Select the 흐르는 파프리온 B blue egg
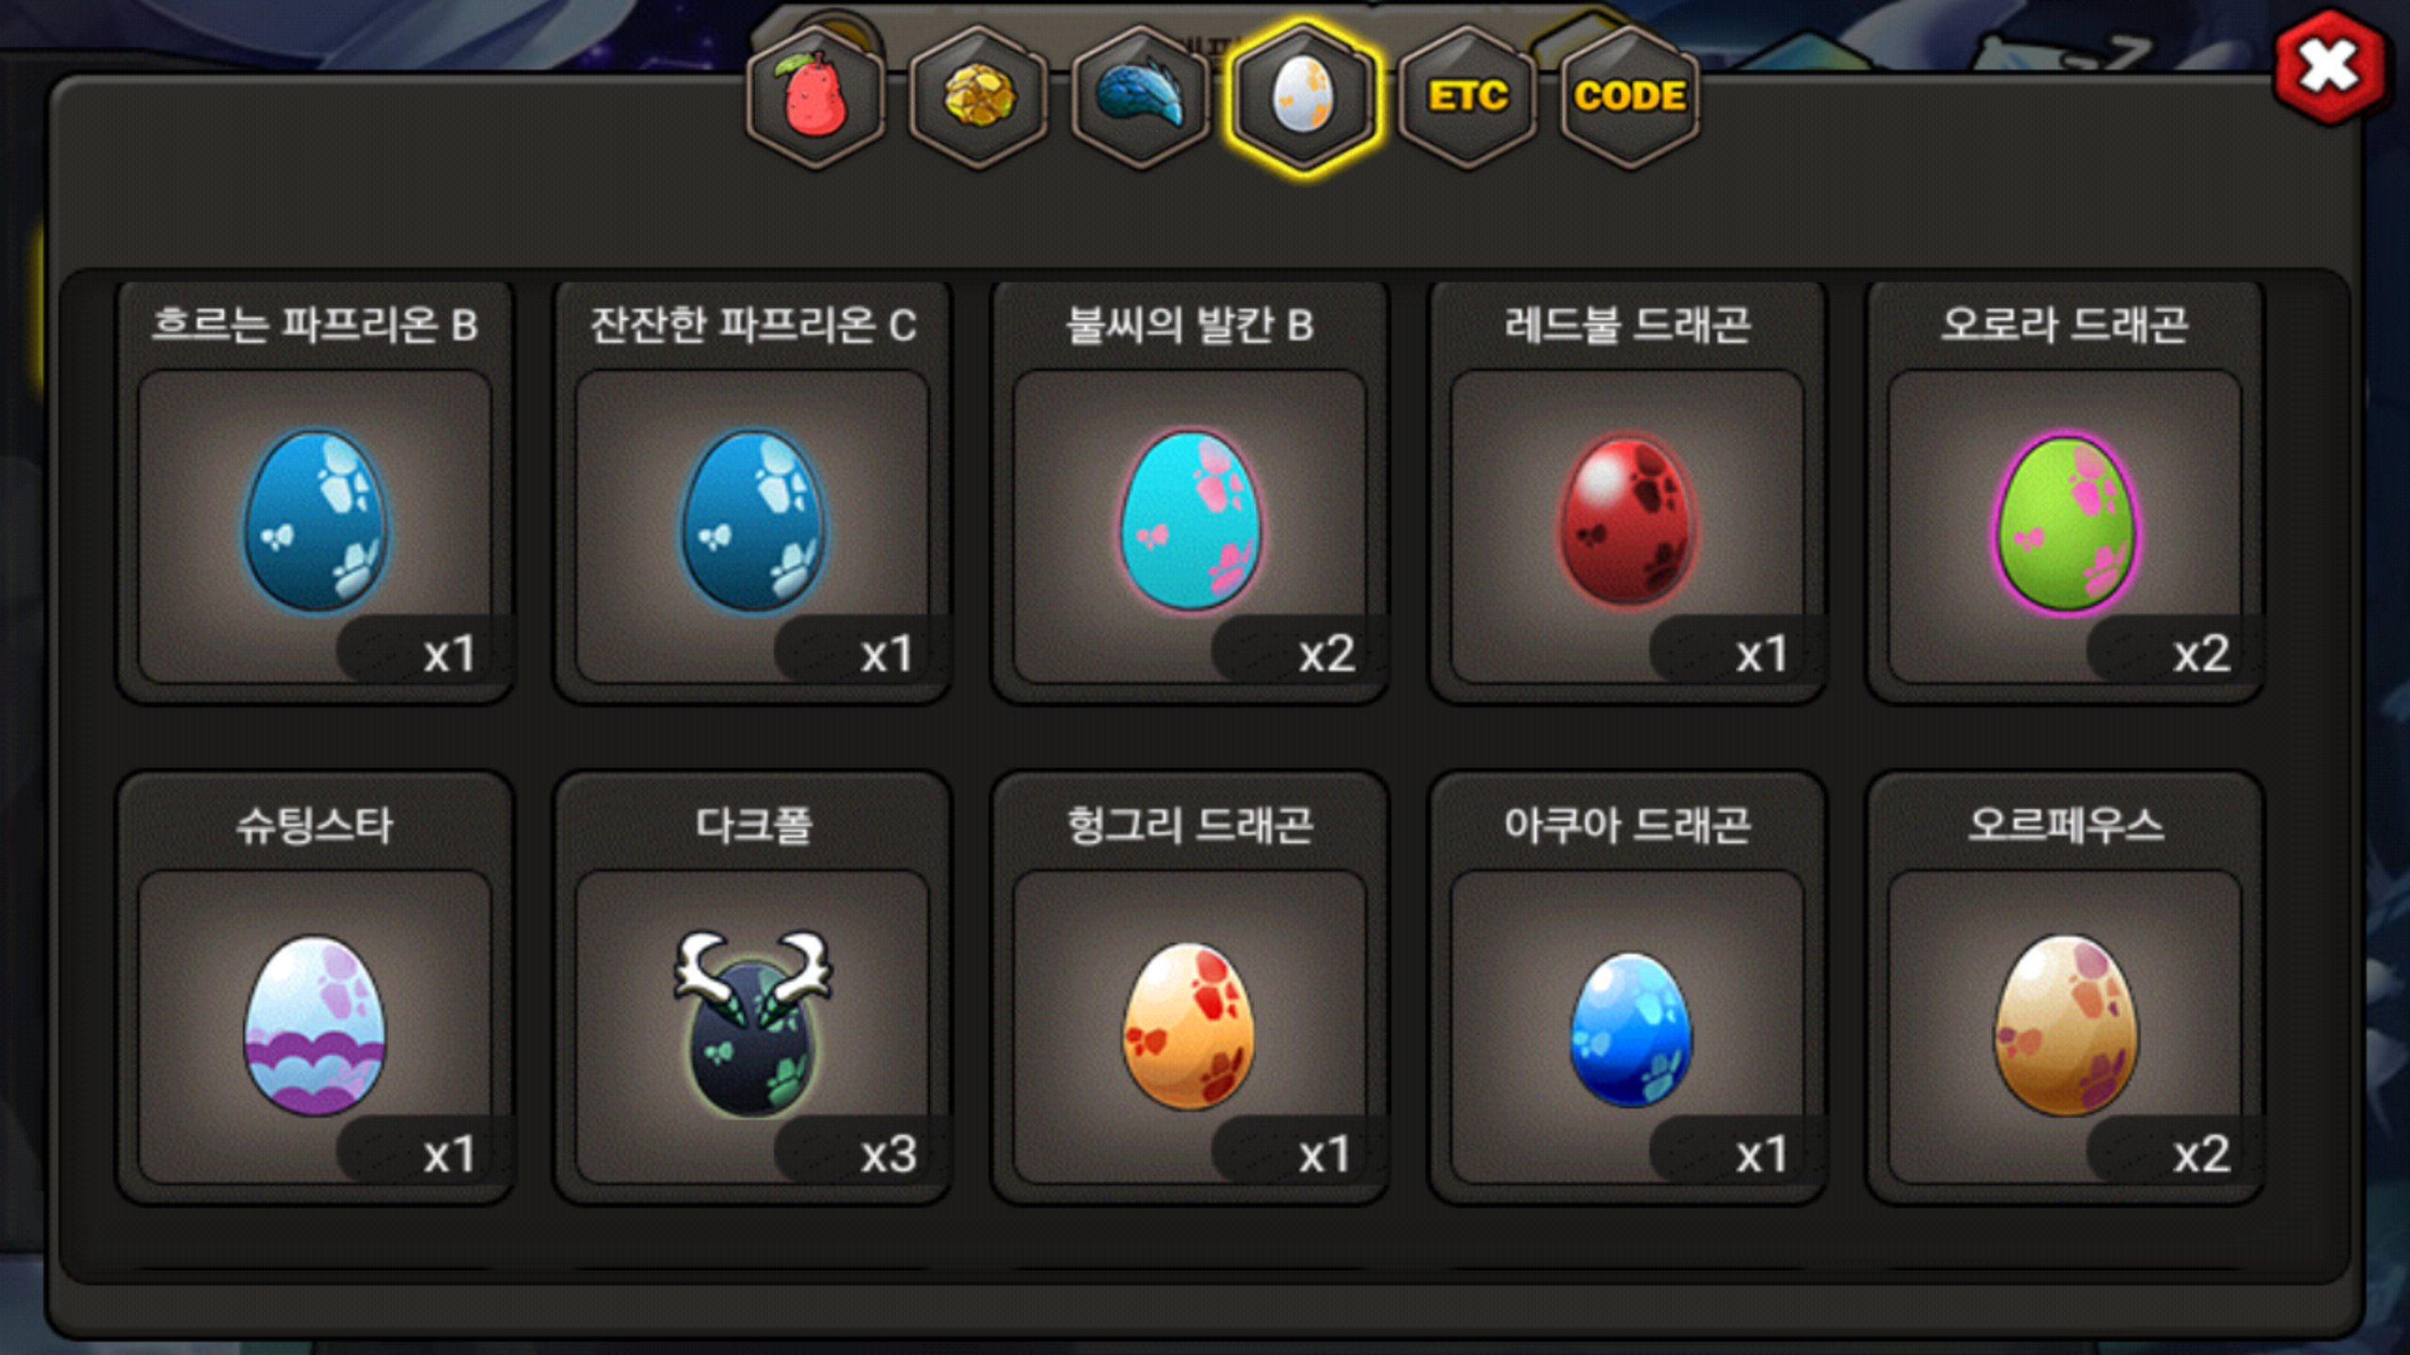Image resolution: width=2410 pixels, height=1355 pixels. pos(315,520)
